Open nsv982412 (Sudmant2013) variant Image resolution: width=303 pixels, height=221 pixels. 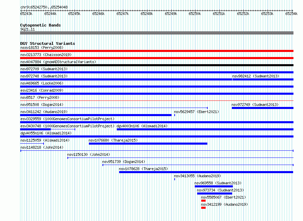(x=256, y=76)
